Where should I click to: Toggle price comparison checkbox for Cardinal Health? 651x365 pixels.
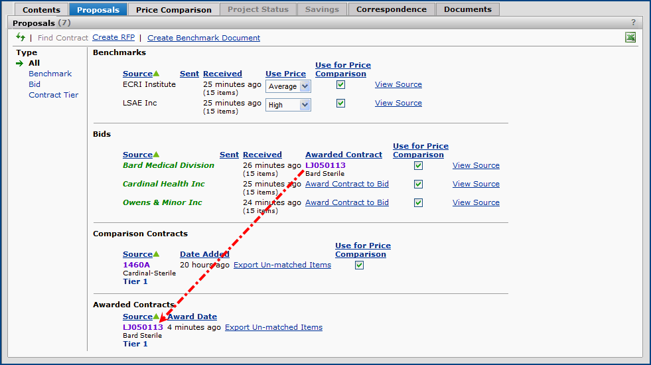(418, 184)
